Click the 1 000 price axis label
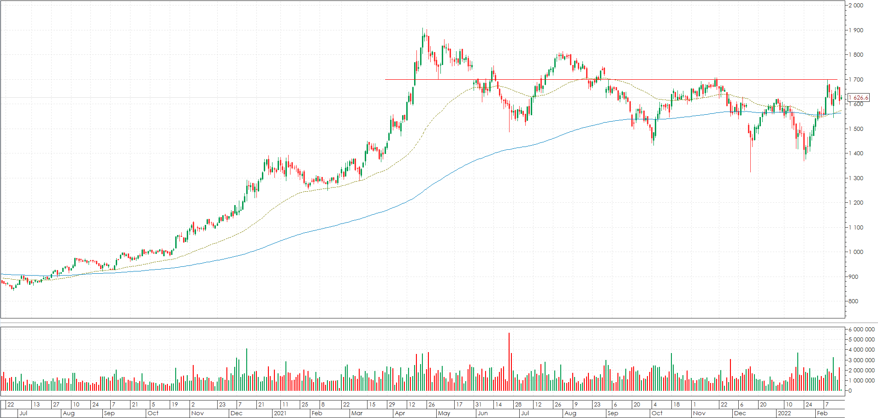The width and height of the screenshot is (878, 418). coord(856,252)
